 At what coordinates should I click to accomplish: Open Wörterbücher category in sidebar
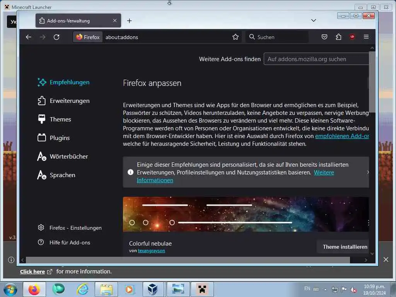click(x=63, y=157)
